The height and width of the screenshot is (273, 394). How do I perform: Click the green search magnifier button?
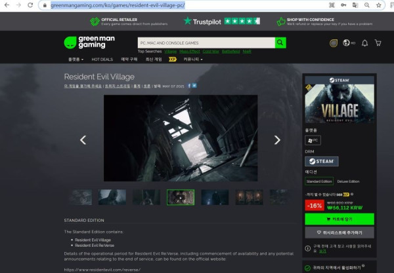(280, 43)
